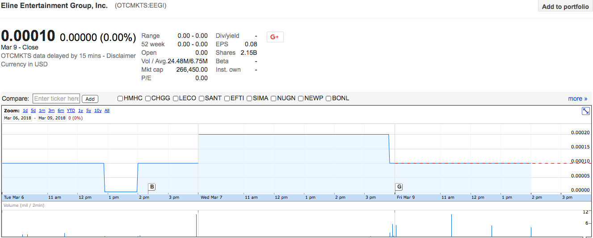Click the 0.00010 price value
Viewport: 593px width, 238px height.
(28, 36)
